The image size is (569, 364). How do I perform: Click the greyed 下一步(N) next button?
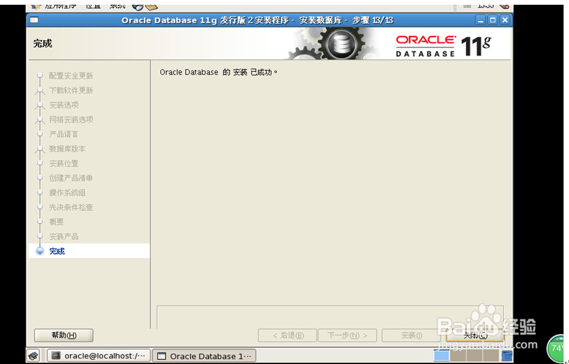(x=347, y=336)
